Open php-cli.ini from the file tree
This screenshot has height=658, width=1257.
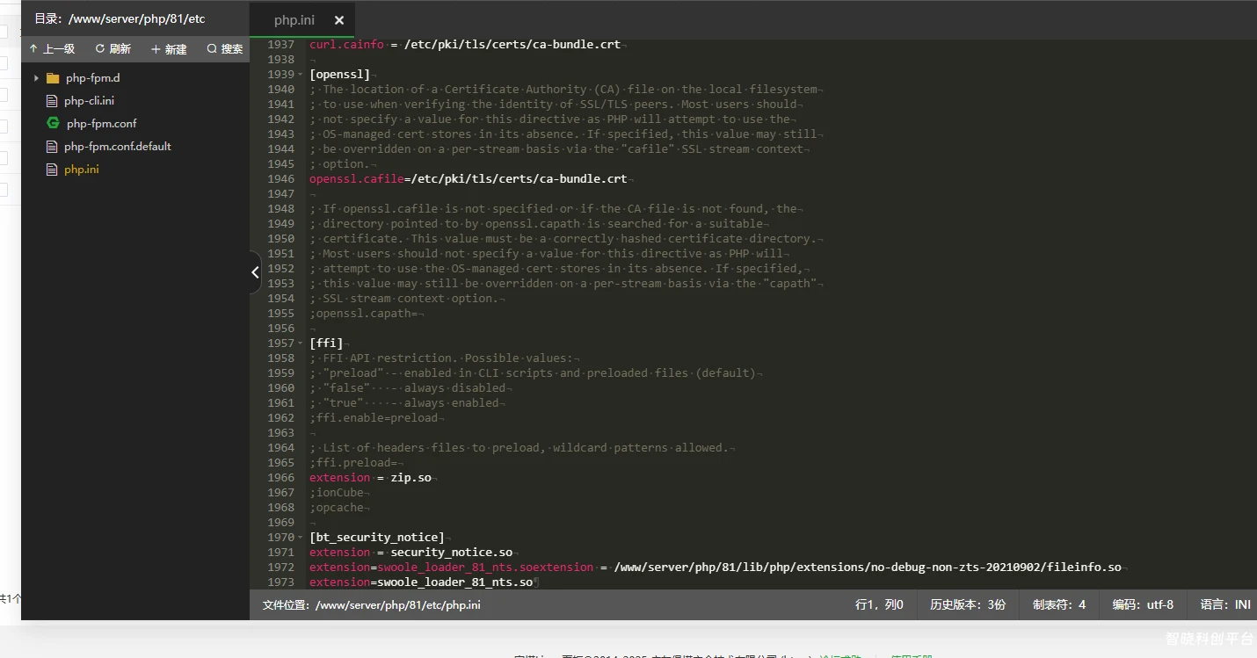(89, 101)
